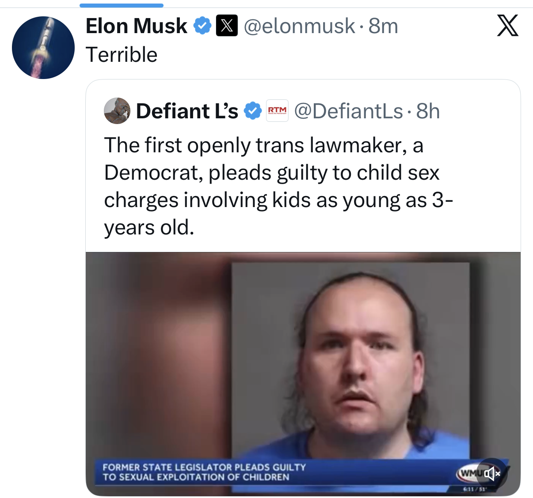Click the verified checkmark next to Defiant L's
The height and width of the screenshot is (498, 533).
(x=253, y=111)
